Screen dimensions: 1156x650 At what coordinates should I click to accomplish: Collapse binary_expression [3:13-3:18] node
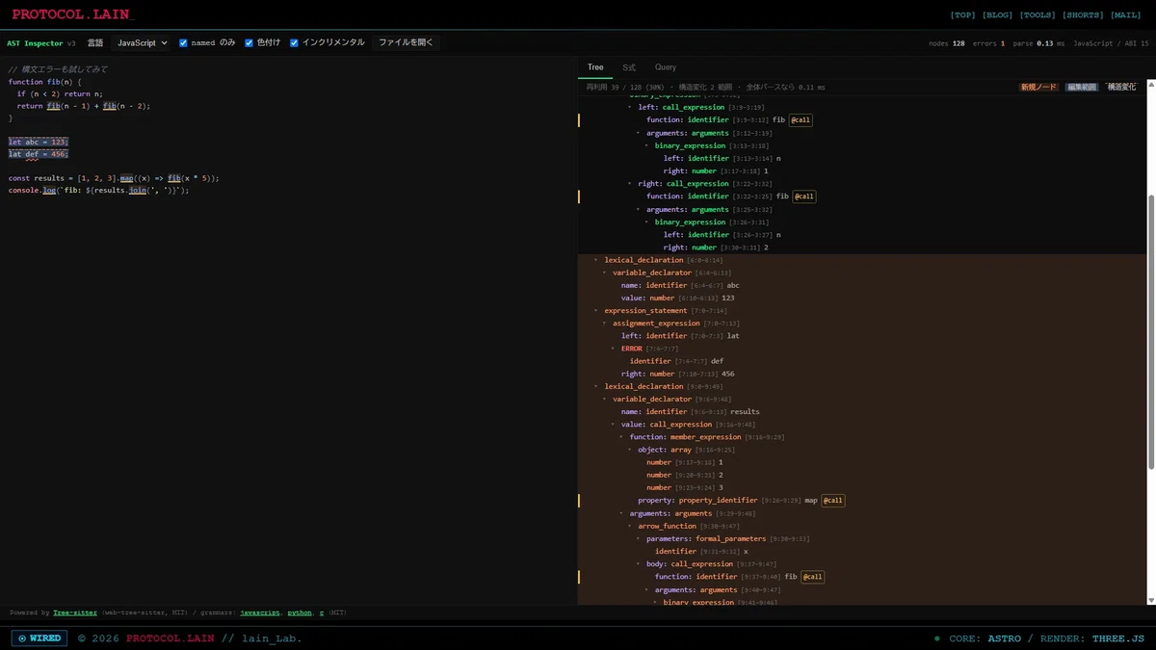[647, 145]
